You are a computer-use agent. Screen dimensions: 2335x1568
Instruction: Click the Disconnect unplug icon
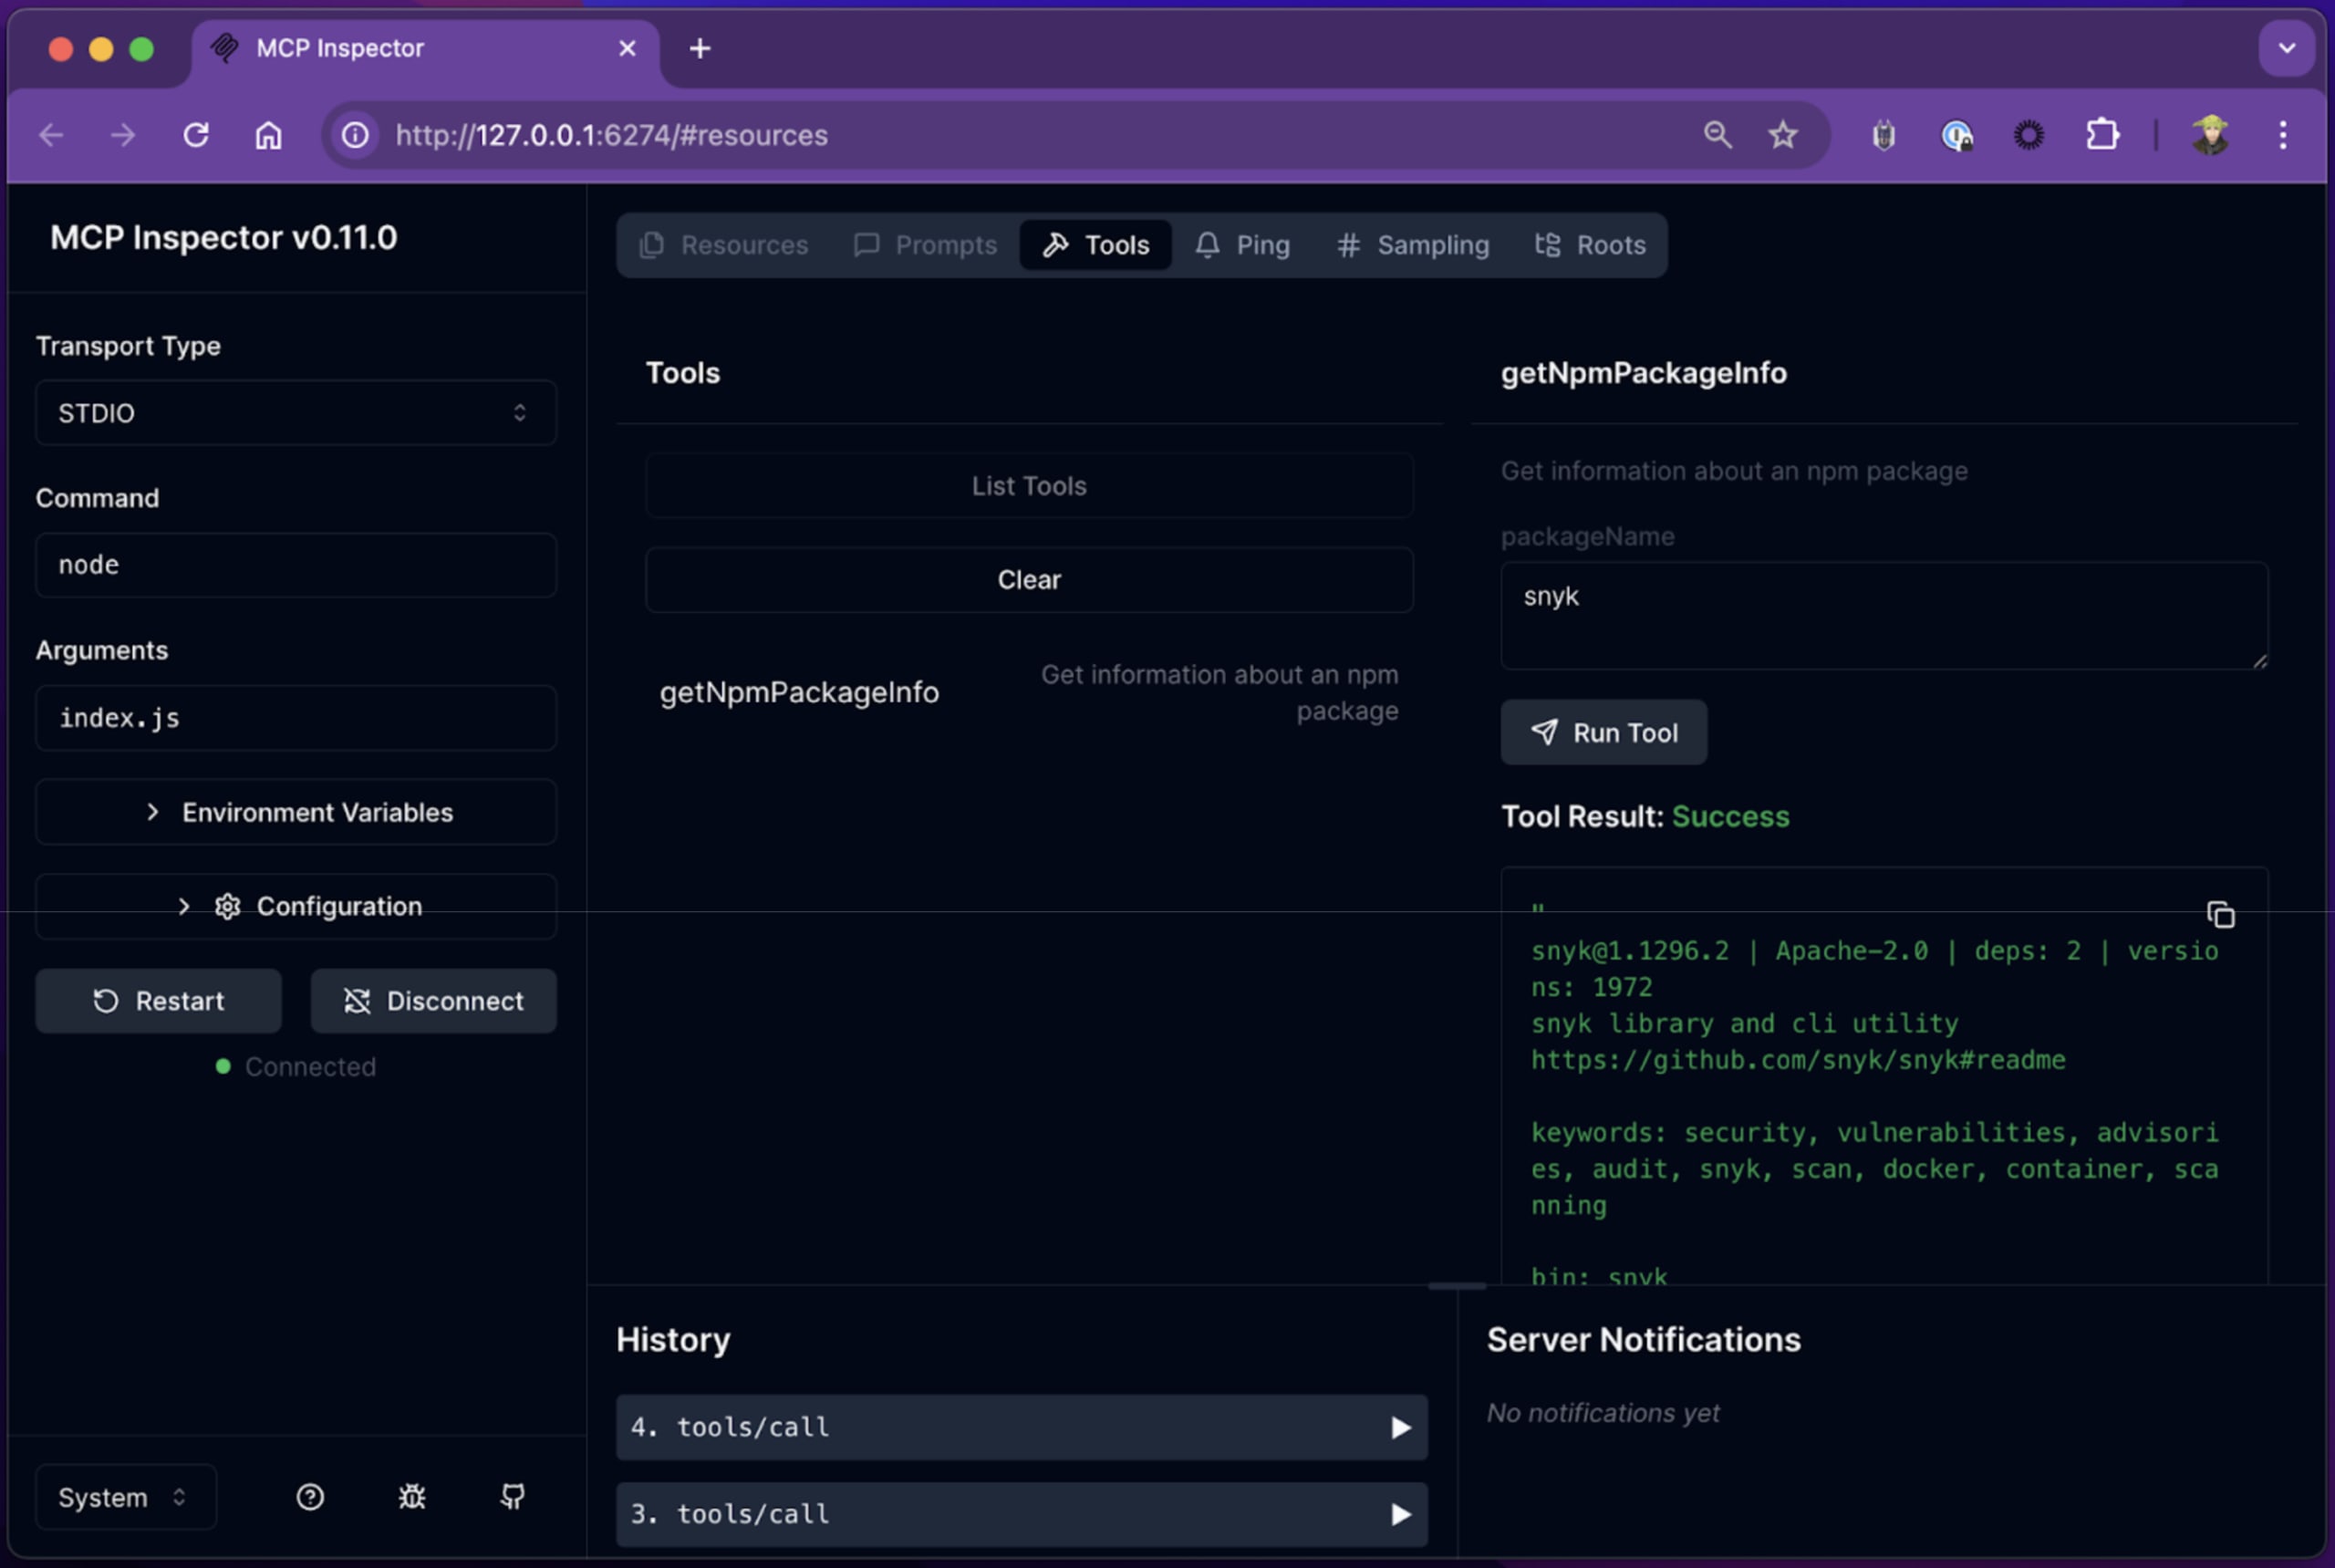(357, 1001)
